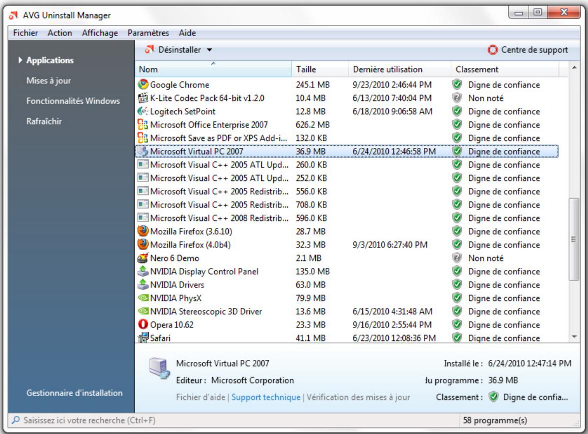Click the Non noté rating for Nero 6 Demo
Viewport: 588px width, 434px height.
tap(485, 258)
